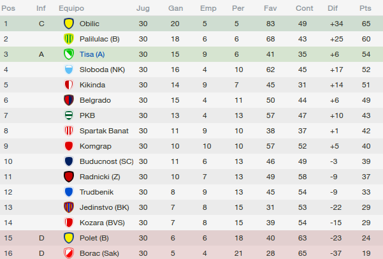
Task: Click the Sloboda (NK) light blue crest
Action: point(69,70)
